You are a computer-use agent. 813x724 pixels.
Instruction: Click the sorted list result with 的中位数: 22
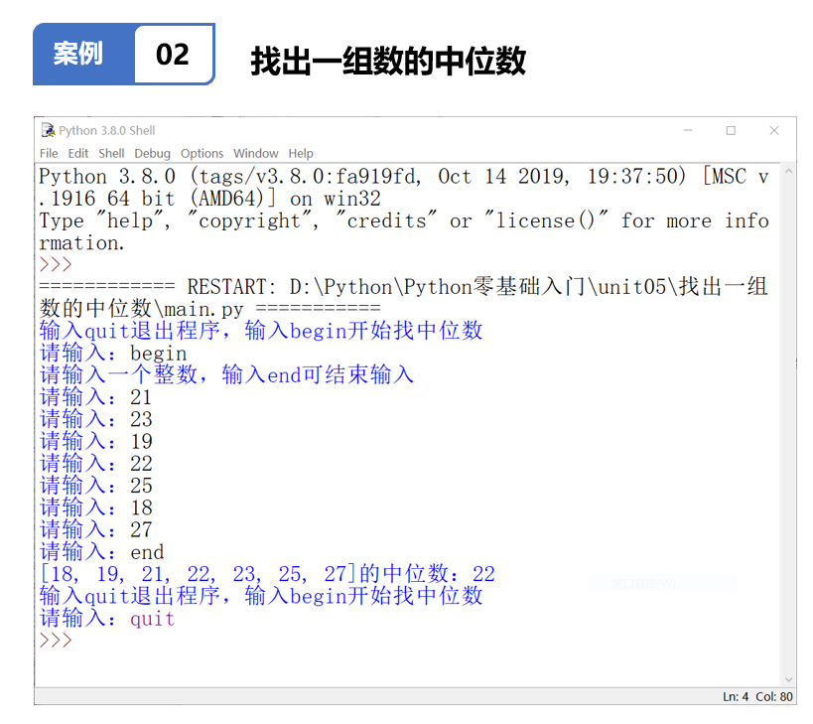tap(267, 574)
